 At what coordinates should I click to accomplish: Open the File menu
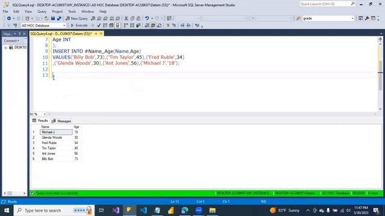point(5,11)
